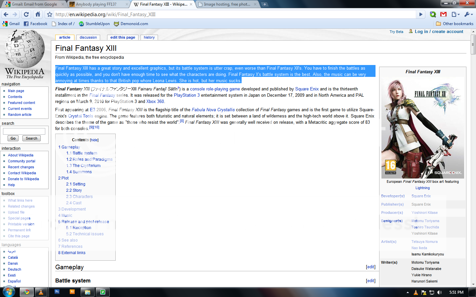The image size is (476, 297).
Task: Open the discussion tab on Wikipedia
Action: 88,37
